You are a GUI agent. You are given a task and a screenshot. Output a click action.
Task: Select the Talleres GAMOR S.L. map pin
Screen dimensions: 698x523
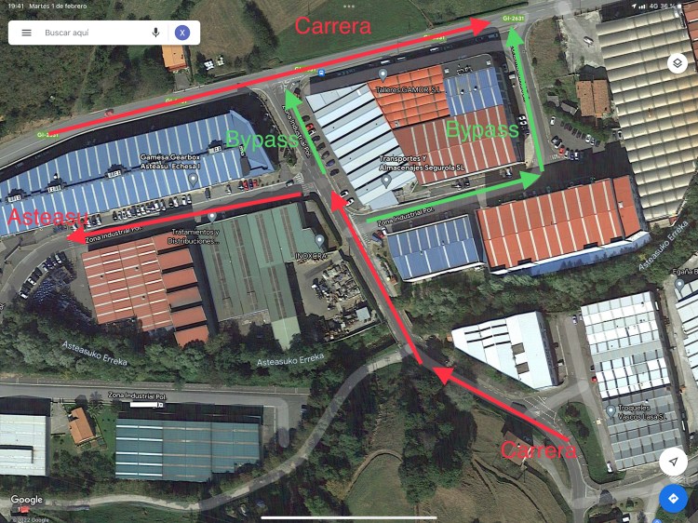click(383, 74)
